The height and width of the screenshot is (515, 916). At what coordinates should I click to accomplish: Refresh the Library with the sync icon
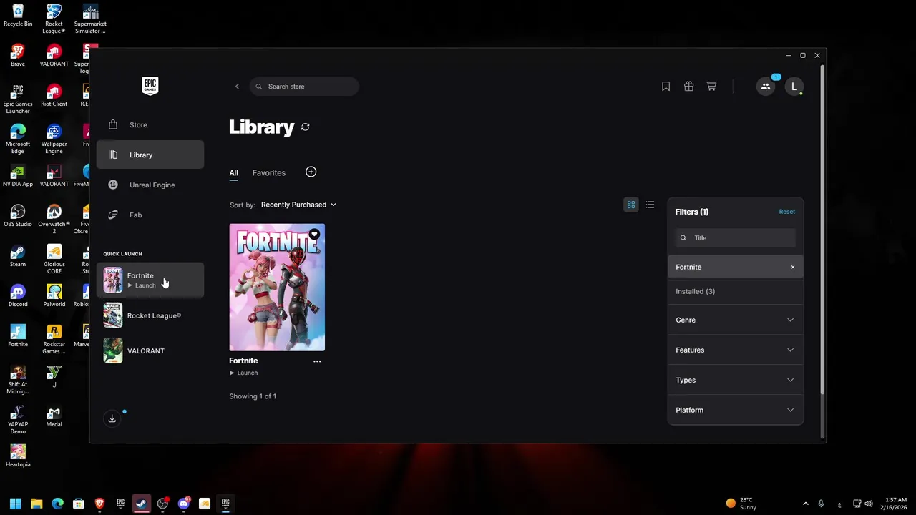[x=306, y=127]
